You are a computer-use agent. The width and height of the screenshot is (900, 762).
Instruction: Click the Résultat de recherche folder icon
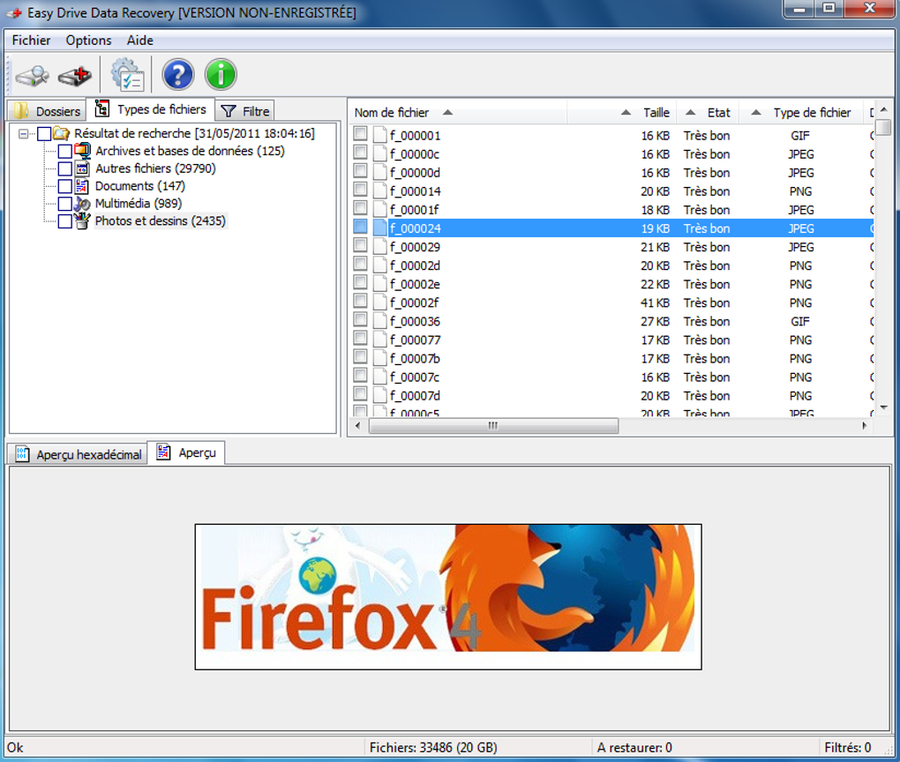[x=62, y=134]
